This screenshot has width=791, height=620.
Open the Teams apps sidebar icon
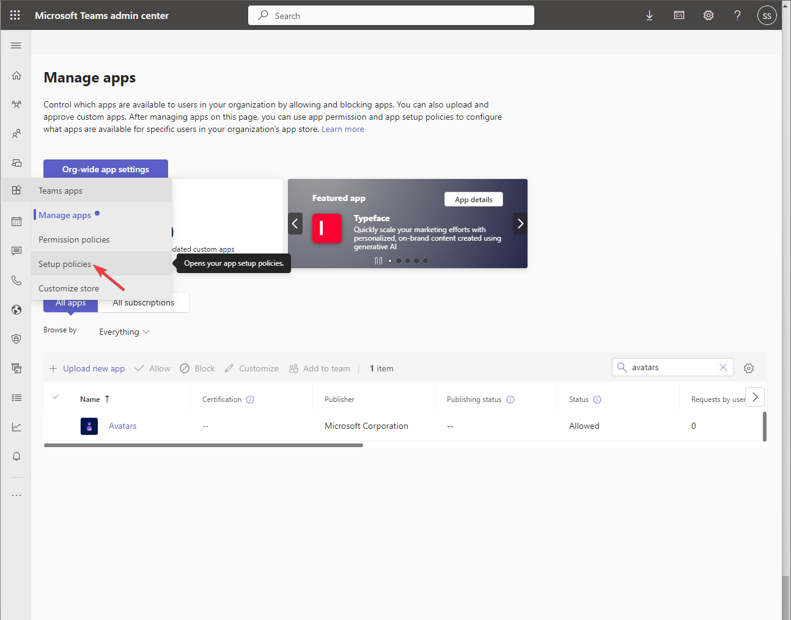(x=17, y=190)
